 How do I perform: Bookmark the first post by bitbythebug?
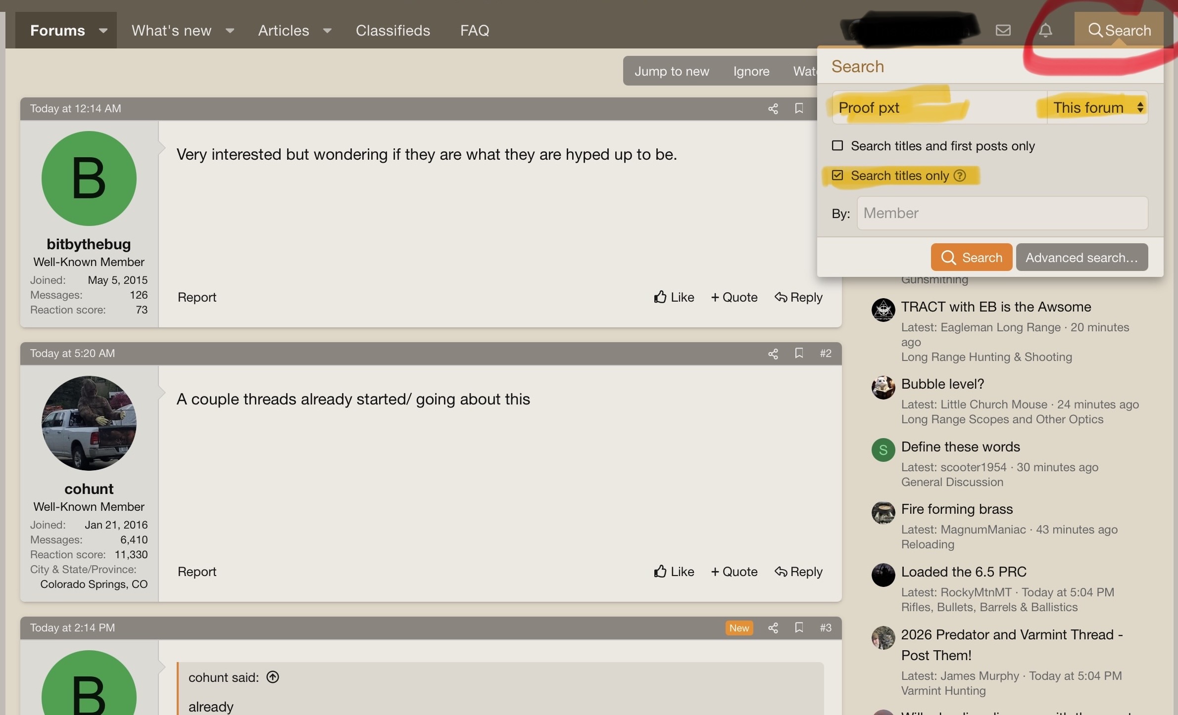[799, 108]
